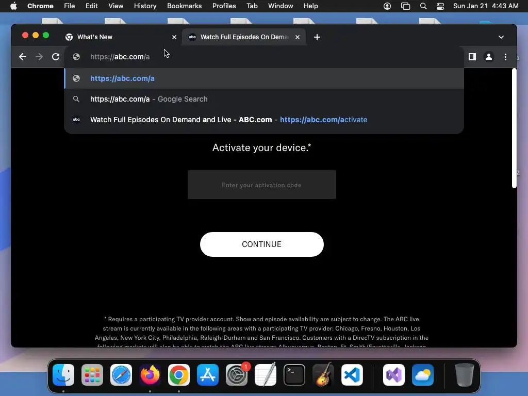Open the Bookmarks menu
This screenshot has width=528, height=396.
(x=184, y=6)
